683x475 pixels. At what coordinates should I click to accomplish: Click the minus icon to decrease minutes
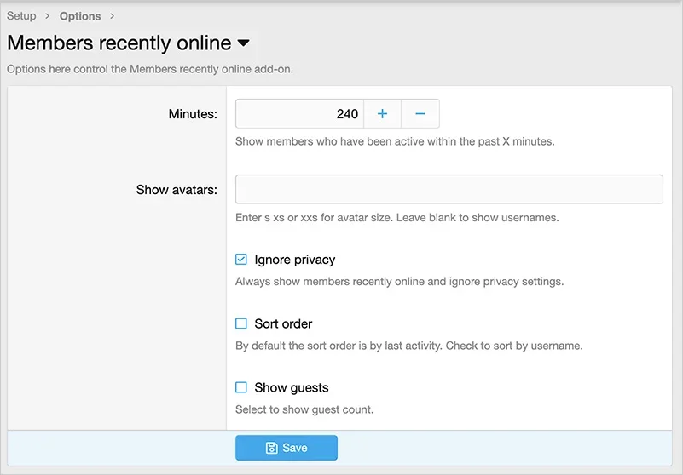point(420,114)
